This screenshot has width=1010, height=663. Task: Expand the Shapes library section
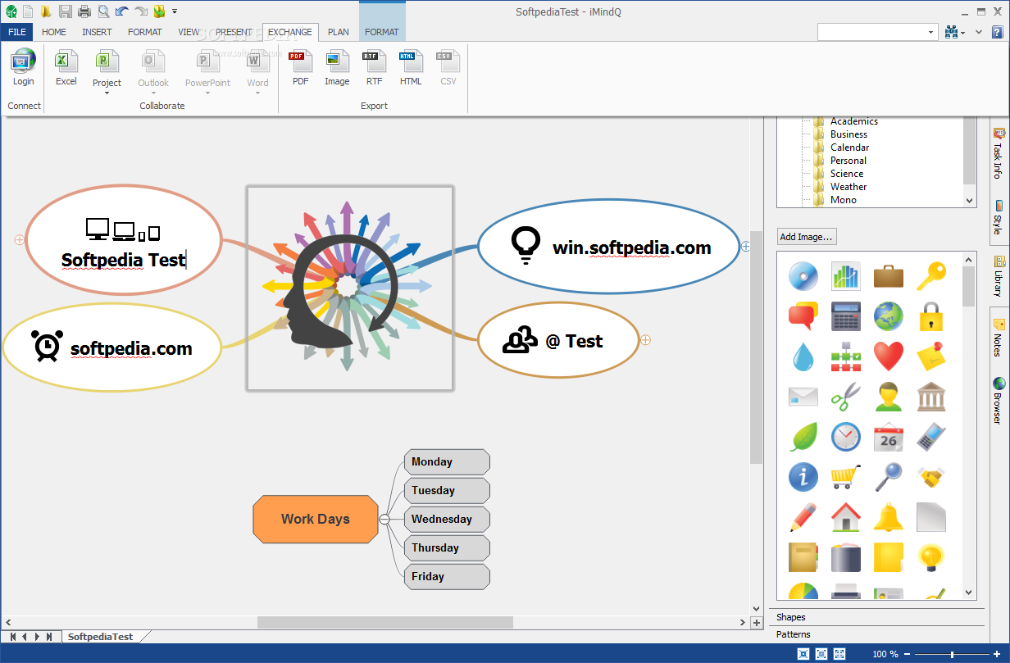tap(878, 617)
